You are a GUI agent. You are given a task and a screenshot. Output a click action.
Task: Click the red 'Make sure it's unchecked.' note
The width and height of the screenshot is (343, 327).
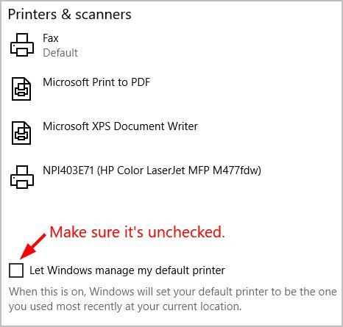point(138,231)
